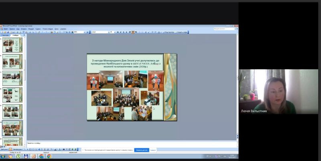Screen dimensions: 321x161
Task: Align text right
Action: [136, 32]
